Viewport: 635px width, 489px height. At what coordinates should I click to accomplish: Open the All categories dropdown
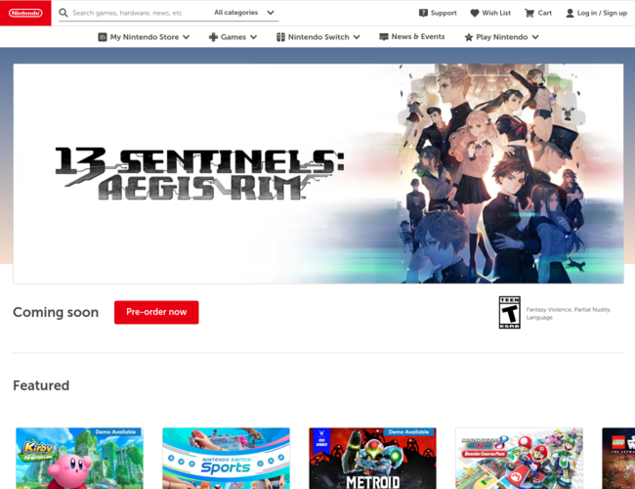(244, 13)
